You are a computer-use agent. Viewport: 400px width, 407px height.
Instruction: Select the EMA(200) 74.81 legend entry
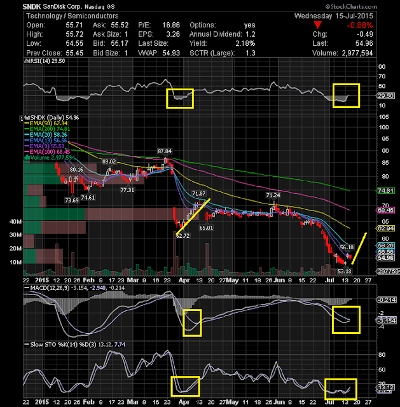tap(47, 129)
